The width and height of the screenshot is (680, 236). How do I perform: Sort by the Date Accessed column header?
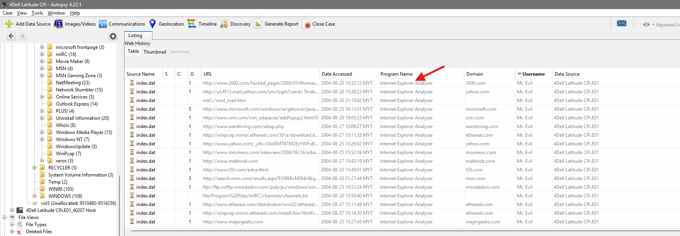(349, 74)
